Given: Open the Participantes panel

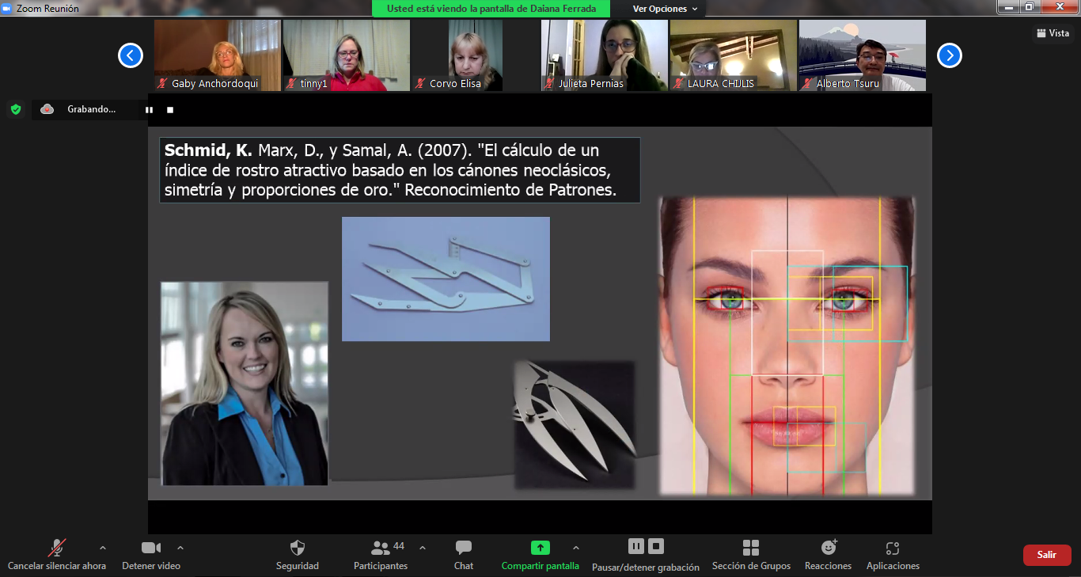Looking at the screenshot, I should pyautogui.click(x=381, y=548).
